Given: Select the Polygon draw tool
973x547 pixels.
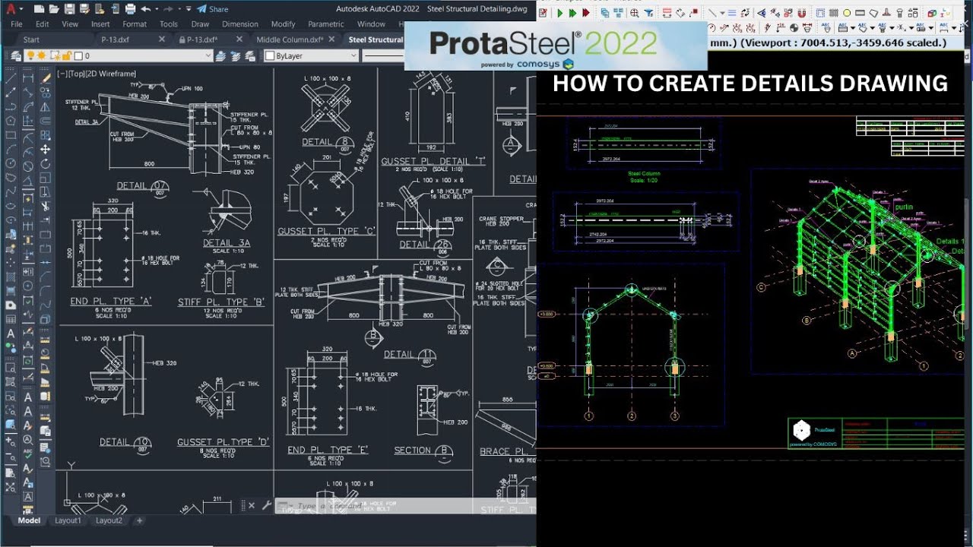Looking at the screenshot, I should tap(11, 120).
